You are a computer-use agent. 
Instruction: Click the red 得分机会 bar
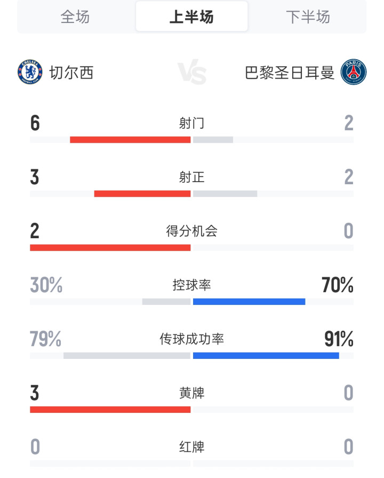(x=110, y=248)
